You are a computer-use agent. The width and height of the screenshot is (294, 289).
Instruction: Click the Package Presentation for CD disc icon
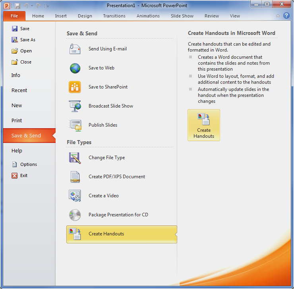coord(75,215)
